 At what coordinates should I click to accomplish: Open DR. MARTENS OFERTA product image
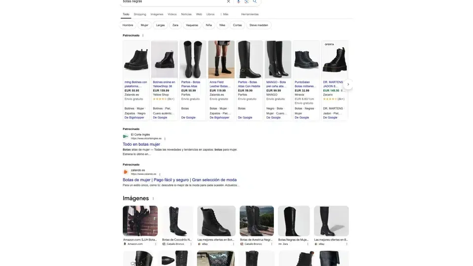(335, 60)
